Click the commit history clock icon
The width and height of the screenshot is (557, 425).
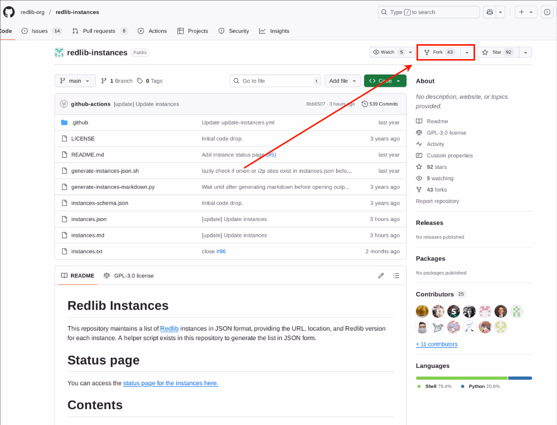(365, 104)
